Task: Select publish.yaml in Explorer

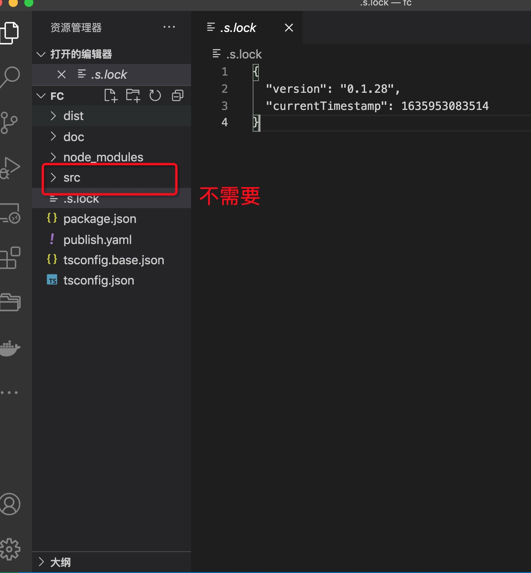Action: [97, 239]
